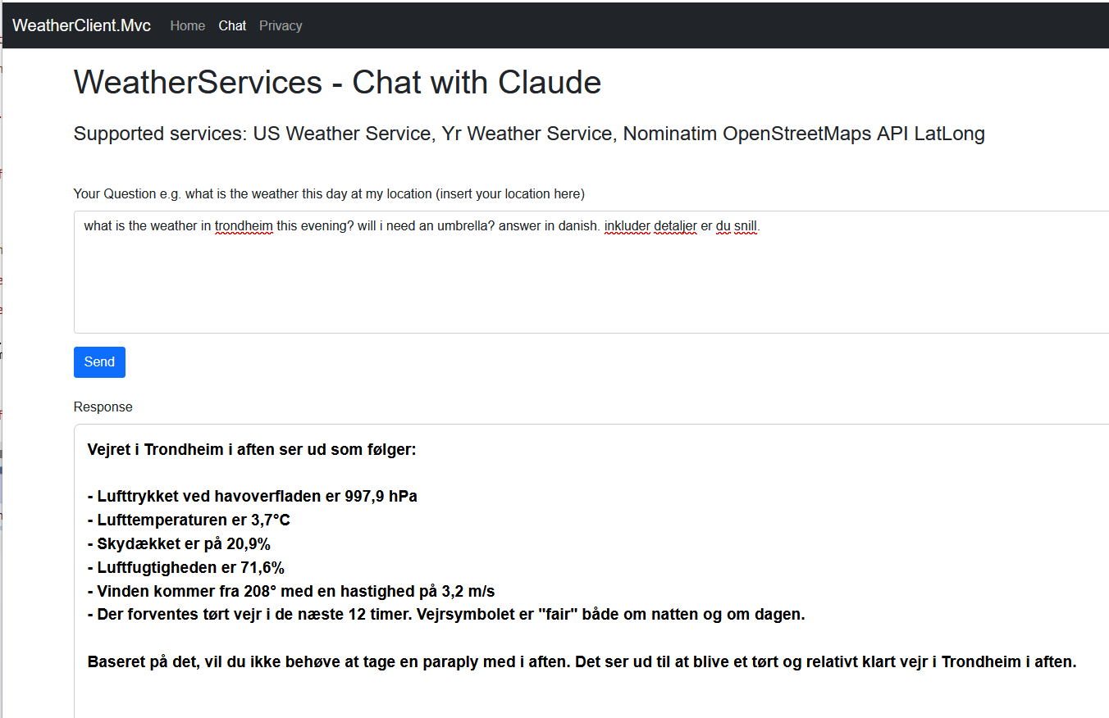Image resolution: width=1109 pixels, height=718 pixels.
Task: Click the underlined word 'trondheim' in the question
Action: click(x=244, y=226)
